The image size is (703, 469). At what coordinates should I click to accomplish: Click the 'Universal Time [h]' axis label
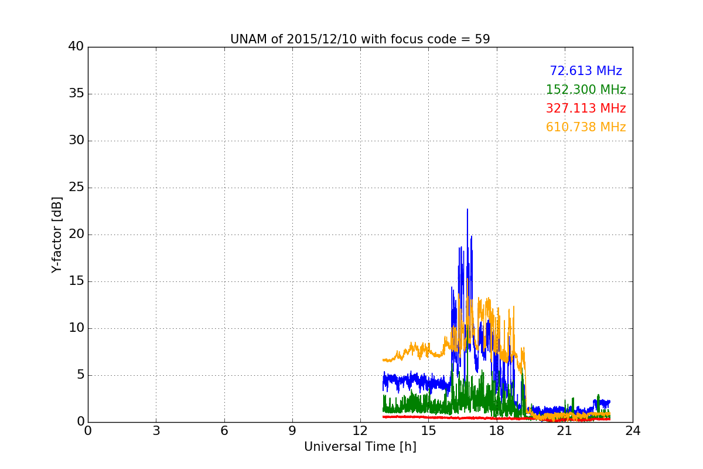click(360, 447)
